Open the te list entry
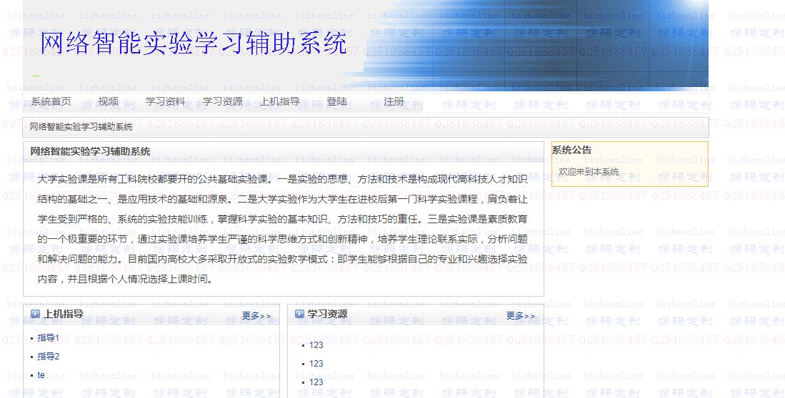The height and width of the screenshot is (398, 785). click(x=41, y=375)
